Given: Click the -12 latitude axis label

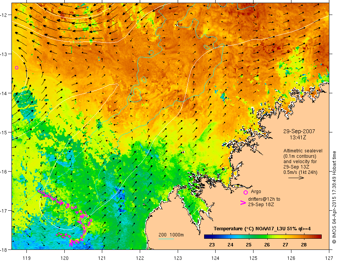Looking at the screenshot, I should (x=4, y=15).
